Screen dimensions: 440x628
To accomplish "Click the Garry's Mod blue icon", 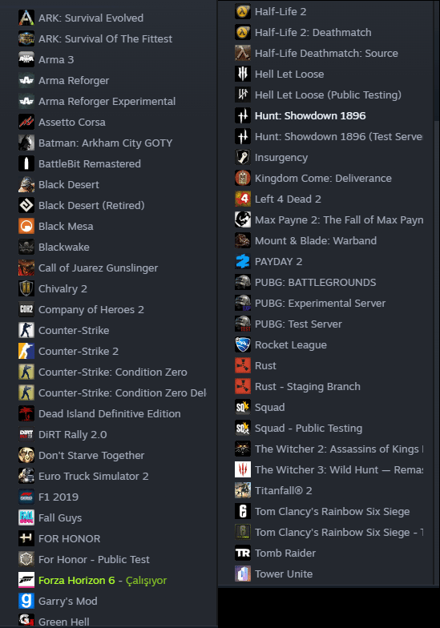I will click(26, 601).
